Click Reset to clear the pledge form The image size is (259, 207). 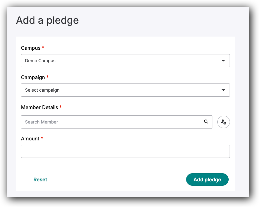[40, 179]
